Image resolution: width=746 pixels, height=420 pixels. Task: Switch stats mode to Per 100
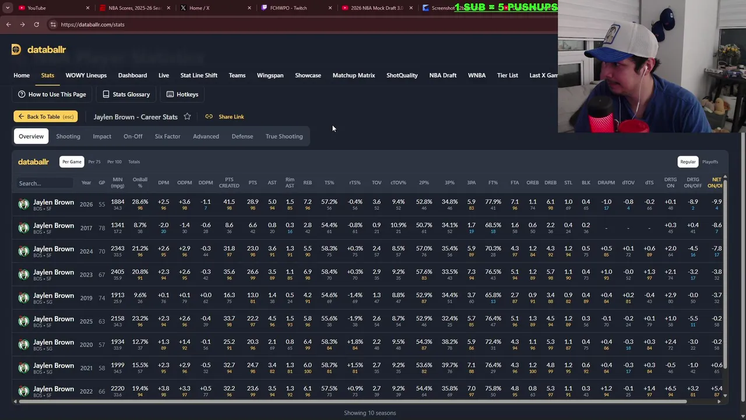[114, 162]
